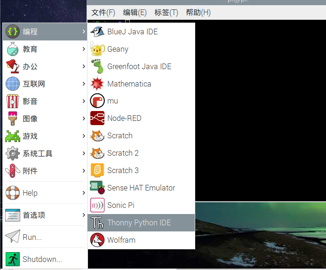326x270 pixels.
Task: Click the Run paper plane icon
Action: point(13,237)
